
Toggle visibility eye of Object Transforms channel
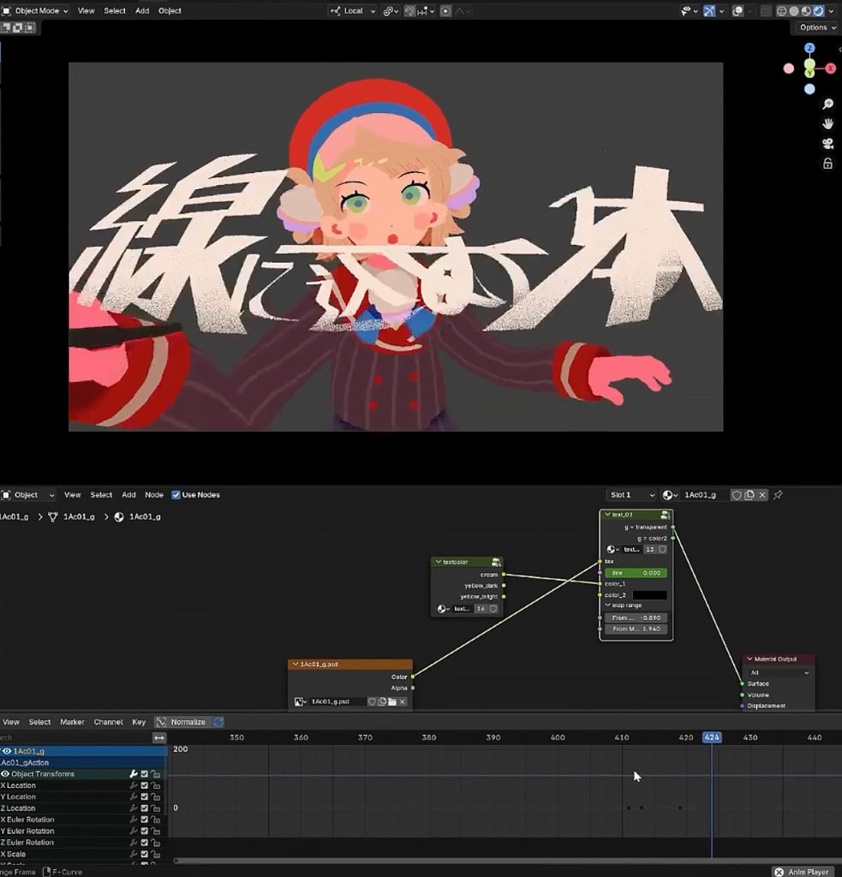point(6,774)
